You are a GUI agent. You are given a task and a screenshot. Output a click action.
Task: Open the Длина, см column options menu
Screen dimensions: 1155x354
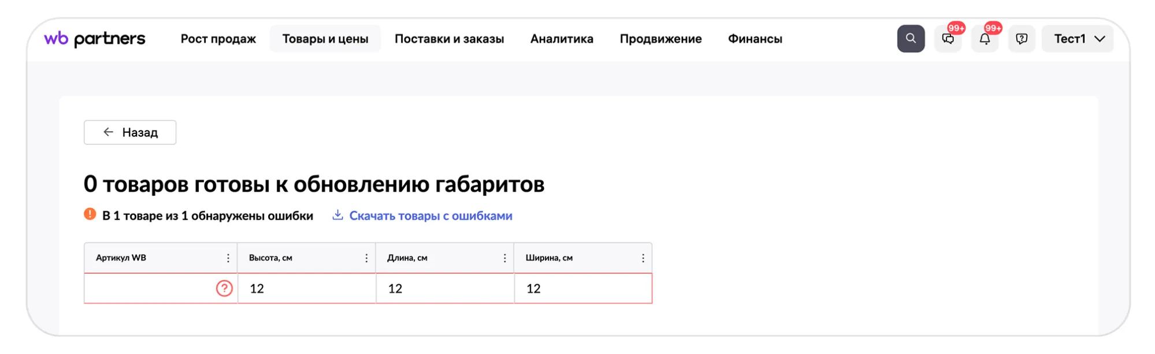[x=504, y=258]
